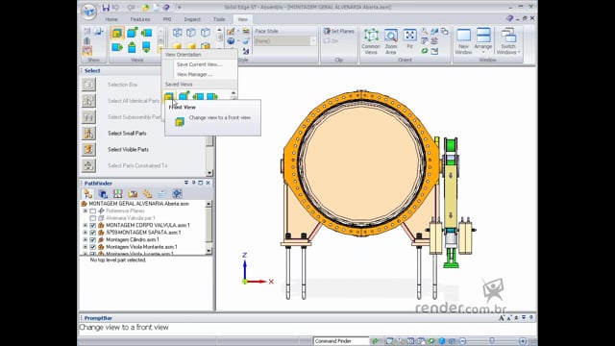Image resolution: width=615 pixels, height=346 pixels.
Task: Click the wireframe style icon in Style group
Action: tap(177, 33)
